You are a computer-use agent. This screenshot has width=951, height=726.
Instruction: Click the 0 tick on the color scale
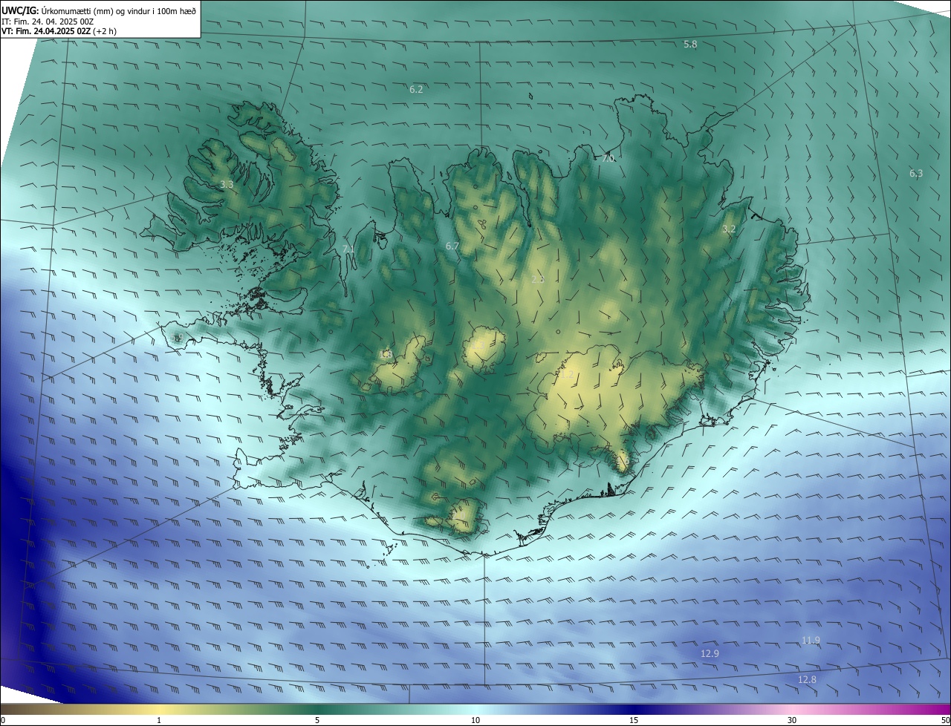[3, 720]
